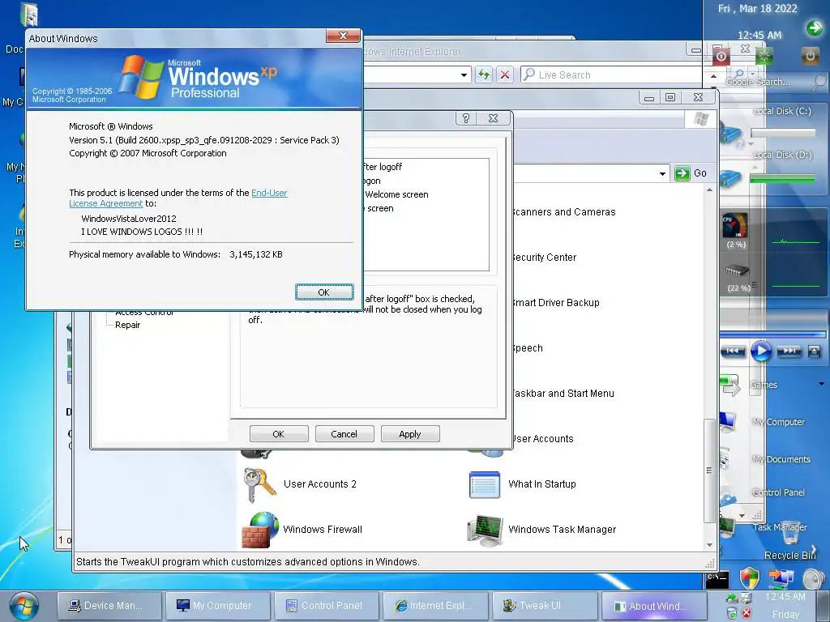Click the red X shield tray icon
The width and height of the screenshot is (830, 622).
[x=747, y=614]
